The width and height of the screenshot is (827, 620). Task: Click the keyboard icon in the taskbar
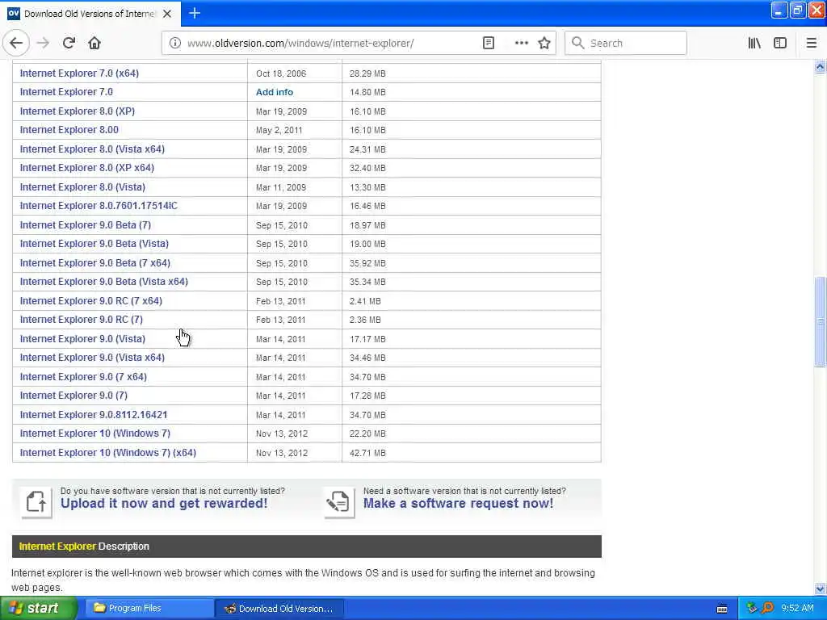tap(722, 609)
